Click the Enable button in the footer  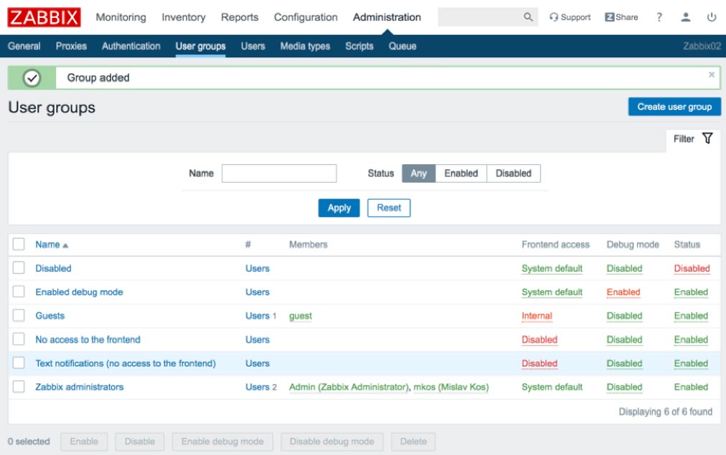[84, 441]
